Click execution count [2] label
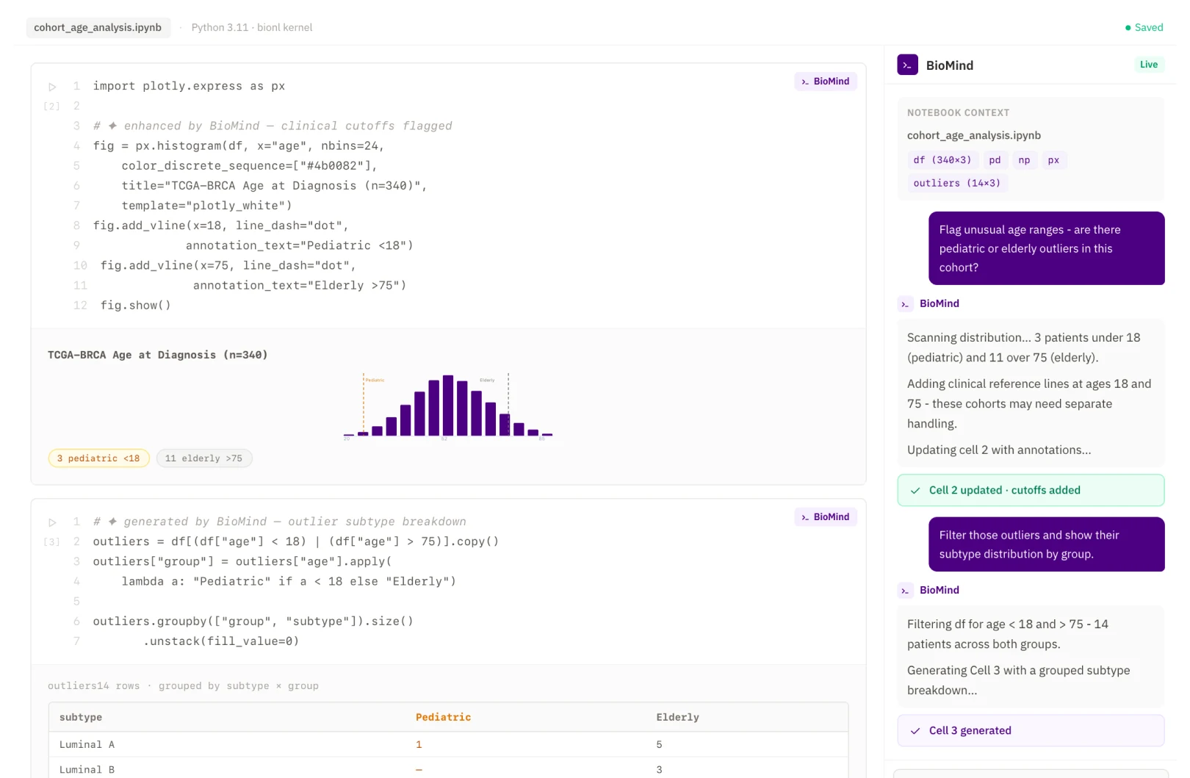1190x778 pixels. 52,107
